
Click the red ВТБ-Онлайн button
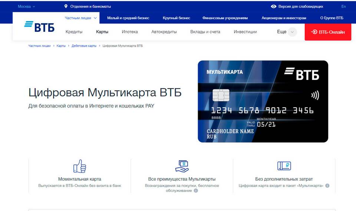click(x=328, y=32)
